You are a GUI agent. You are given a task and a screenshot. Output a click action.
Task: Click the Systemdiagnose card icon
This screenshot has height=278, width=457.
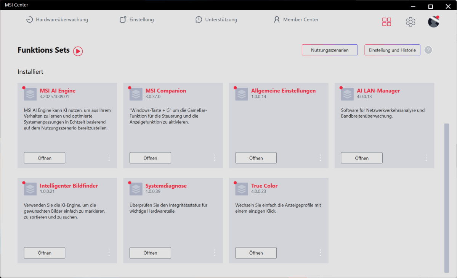pyautogui.click(x=136, y=189)
